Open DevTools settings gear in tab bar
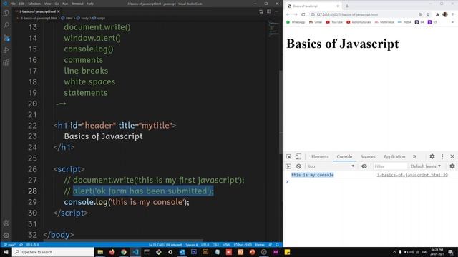This screenshot has width=458, height=257. pos(432,156)
